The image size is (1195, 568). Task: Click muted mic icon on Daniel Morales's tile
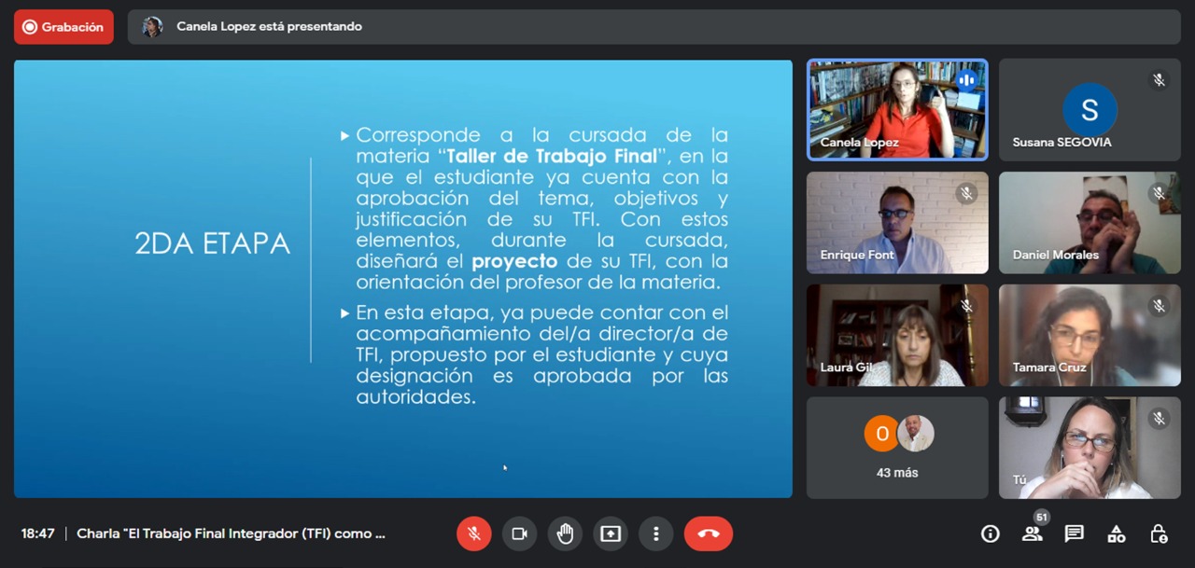[x=1159, y=193]
